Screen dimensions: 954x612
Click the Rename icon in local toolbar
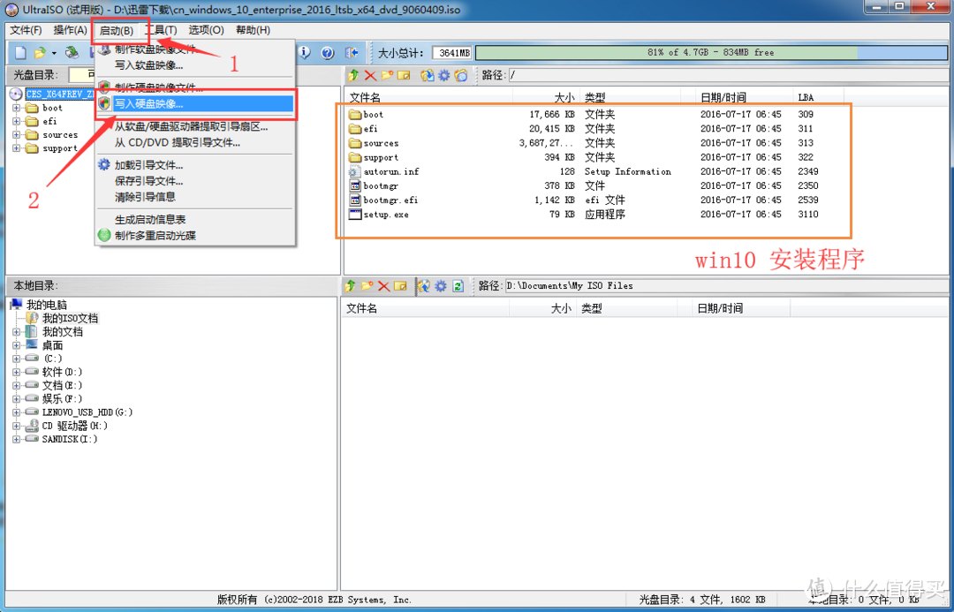pyautogui.click(x=400, y=286)
